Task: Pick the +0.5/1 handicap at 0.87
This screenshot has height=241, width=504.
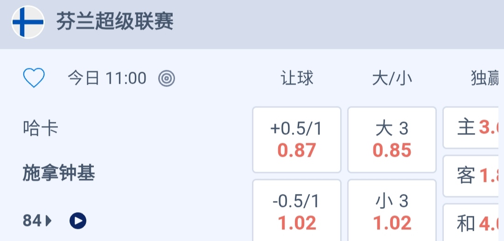Action: tap(297, 140)
